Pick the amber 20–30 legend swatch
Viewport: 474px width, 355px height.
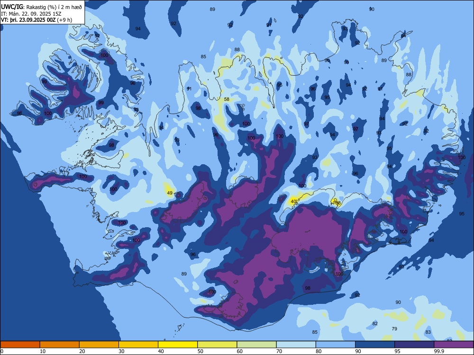pyautogui.click(x=99, y=345)
